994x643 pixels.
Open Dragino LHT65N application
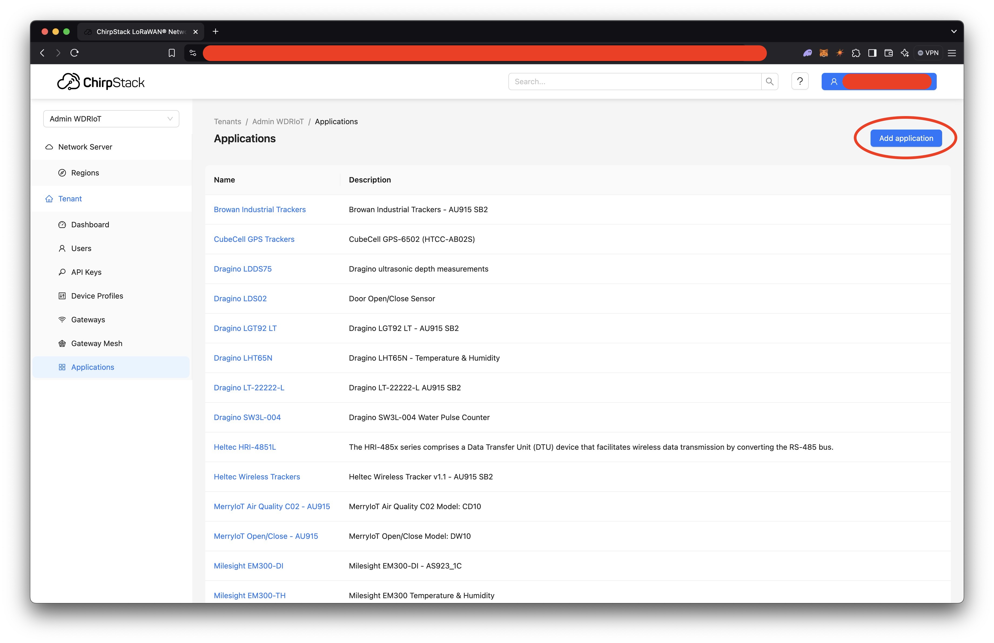pos(243,358)
